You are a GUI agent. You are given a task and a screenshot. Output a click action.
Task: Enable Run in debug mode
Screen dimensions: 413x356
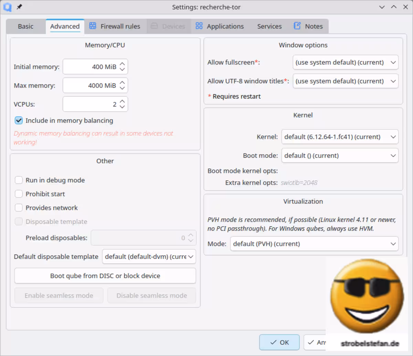pyautogui.click(x=19, y=180)
